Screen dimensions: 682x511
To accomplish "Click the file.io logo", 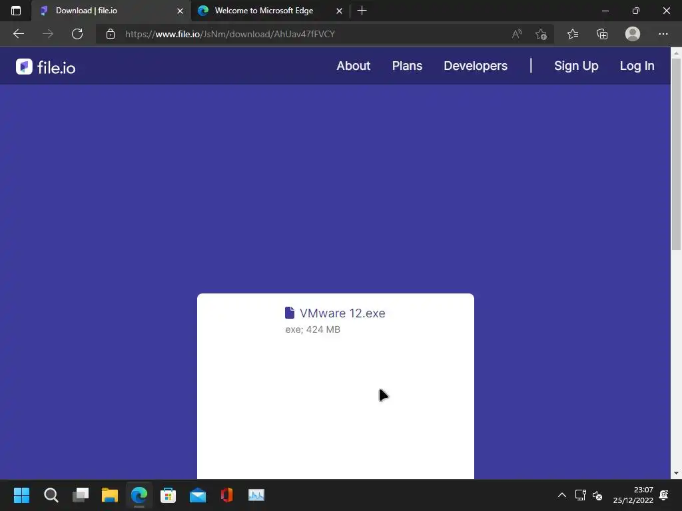I will coord(46,67).
